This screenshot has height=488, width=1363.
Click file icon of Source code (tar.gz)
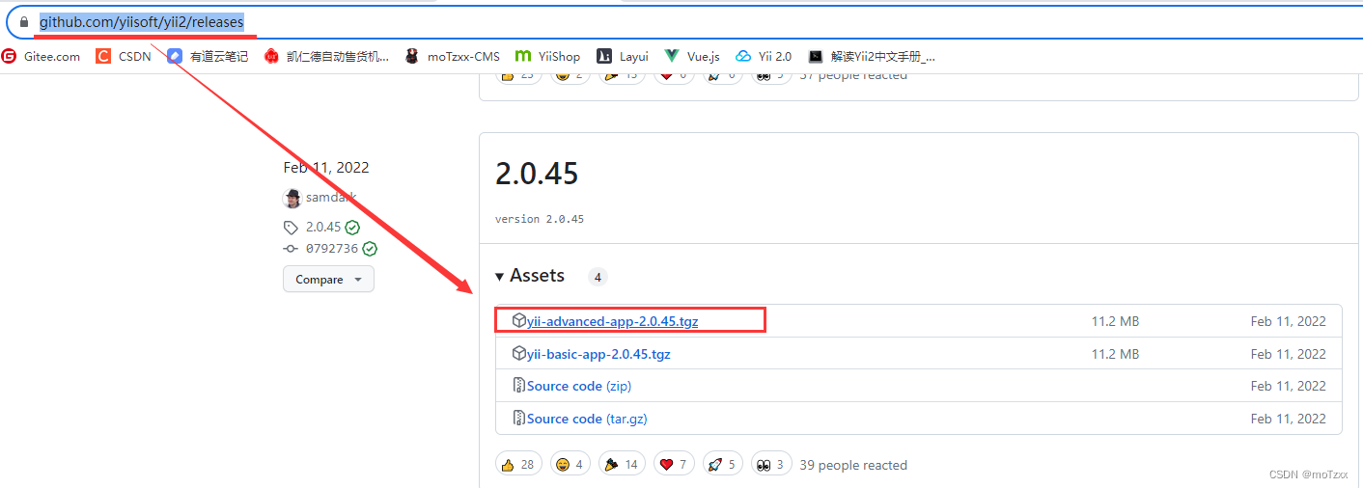(519, 419)
